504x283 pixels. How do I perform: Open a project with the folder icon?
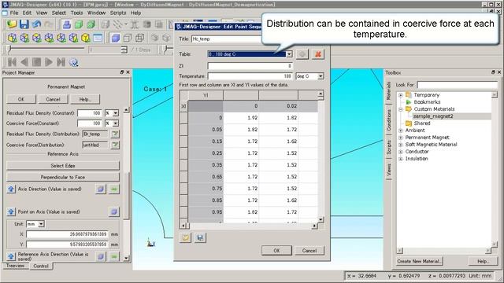(x=12, y=24)
